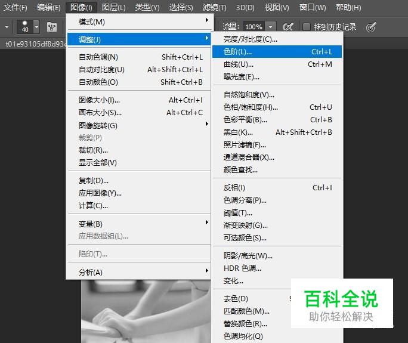Click the brush panel toggle icon
408x343 pixels.
click(x=52, y=27)
